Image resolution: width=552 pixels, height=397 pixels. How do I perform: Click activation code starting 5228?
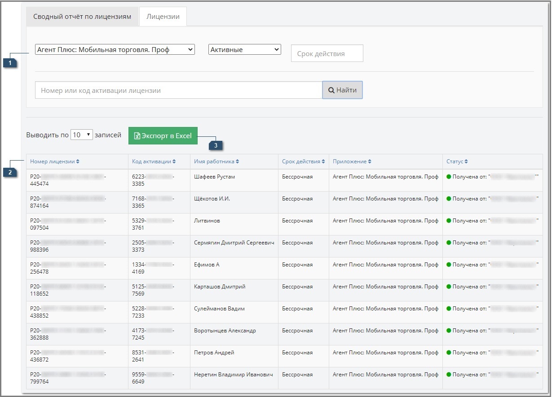pyautogui.click(x=153, y=312)
